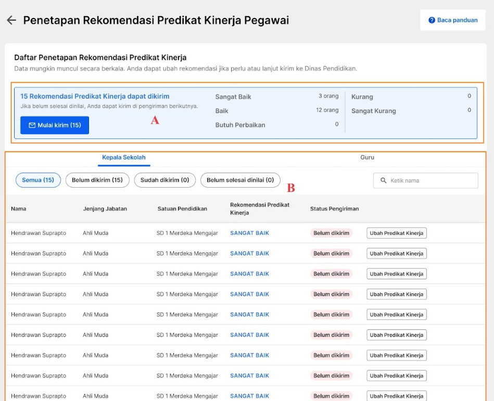Click the back arrow icon

(x=11, y=20)
